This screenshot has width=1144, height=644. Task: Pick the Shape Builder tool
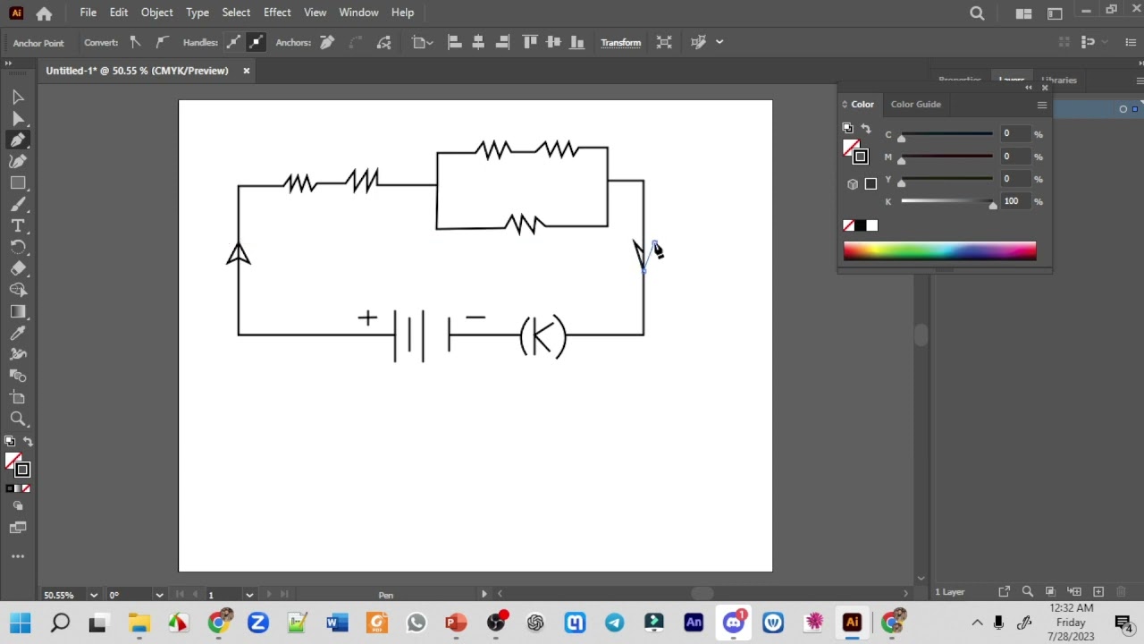[x=18, y=290]
